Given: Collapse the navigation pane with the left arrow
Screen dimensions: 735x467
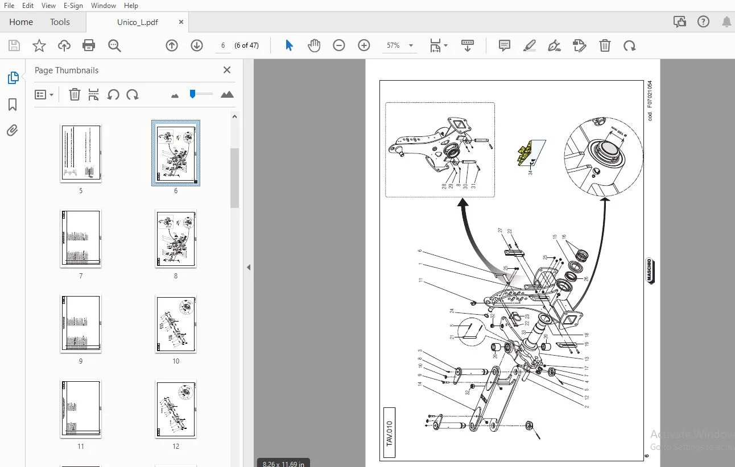Looking at the screenshot, I should click(249, 267).
